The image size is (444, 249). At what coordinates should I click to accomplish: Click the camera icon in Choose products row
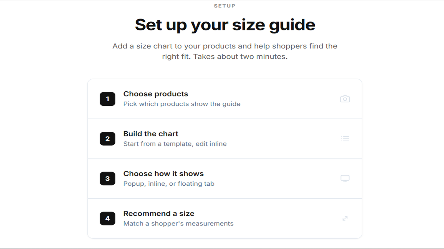coord(345,99)
